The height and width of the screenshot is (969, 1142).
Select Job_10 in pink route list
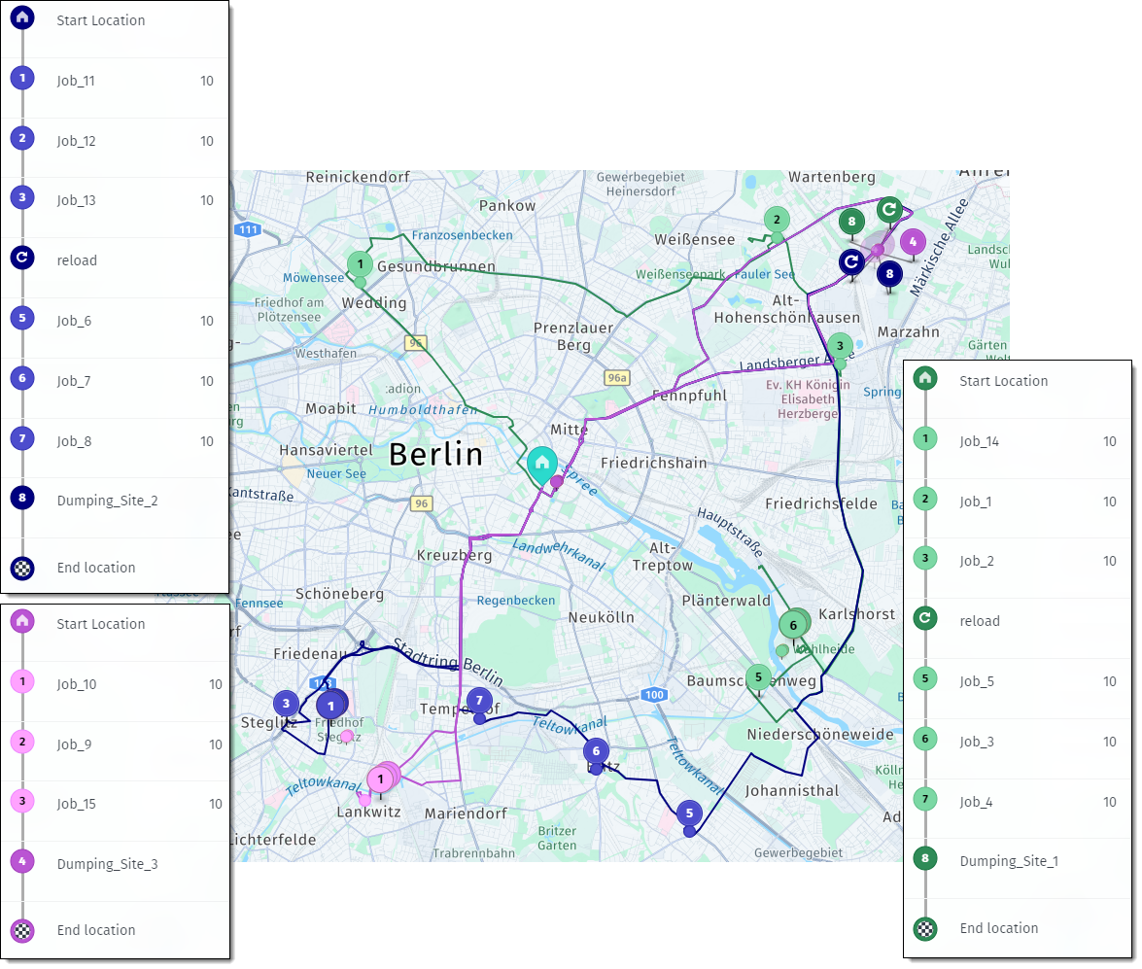tap(115, 684)
